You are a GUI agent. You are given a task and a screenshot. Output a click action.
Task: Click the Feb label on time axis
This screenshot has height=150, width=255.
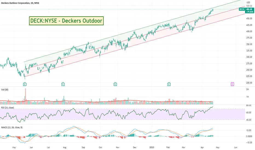168,148
